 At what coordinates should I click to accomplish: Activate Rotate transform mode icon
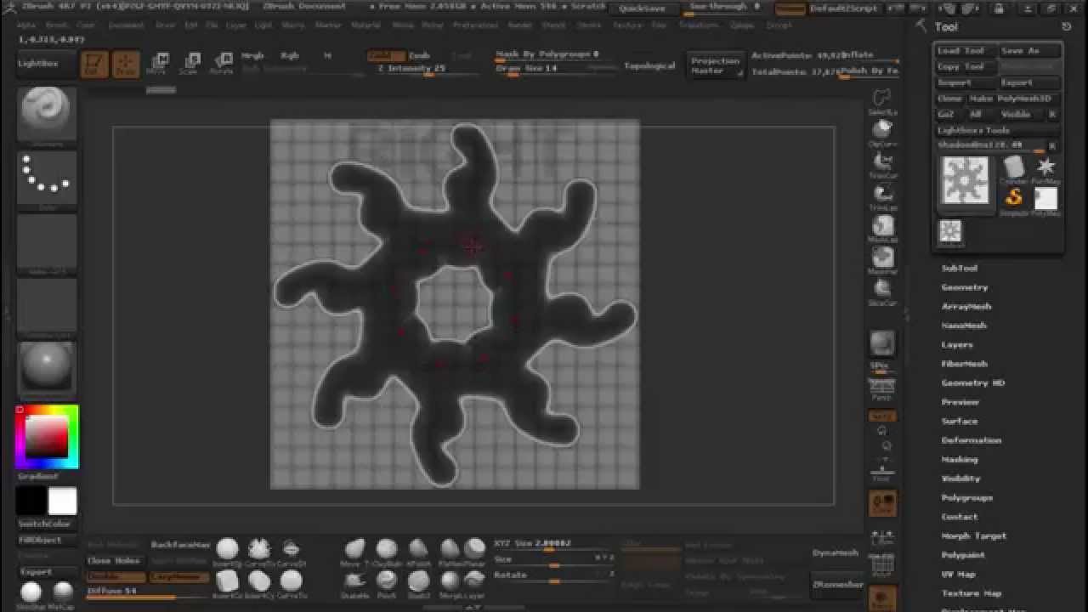coord(221,64)
